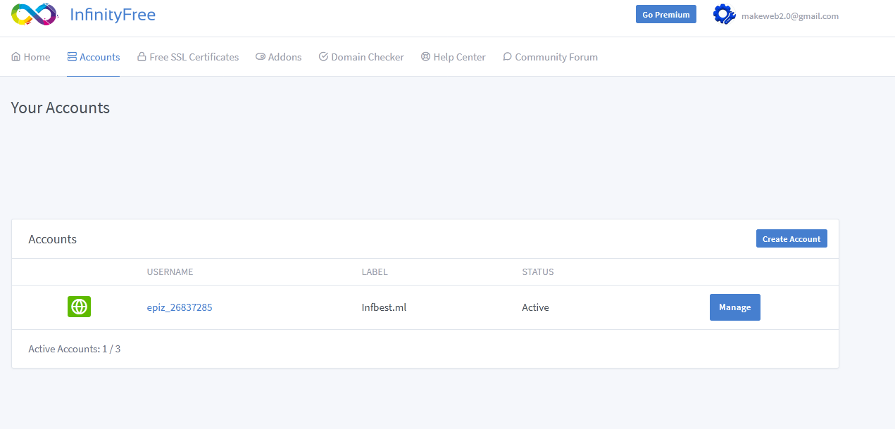Click the Help Center lifebuoy icon
Image resolution: width=895 pixels, height=429 pixels.
(425, 57)
